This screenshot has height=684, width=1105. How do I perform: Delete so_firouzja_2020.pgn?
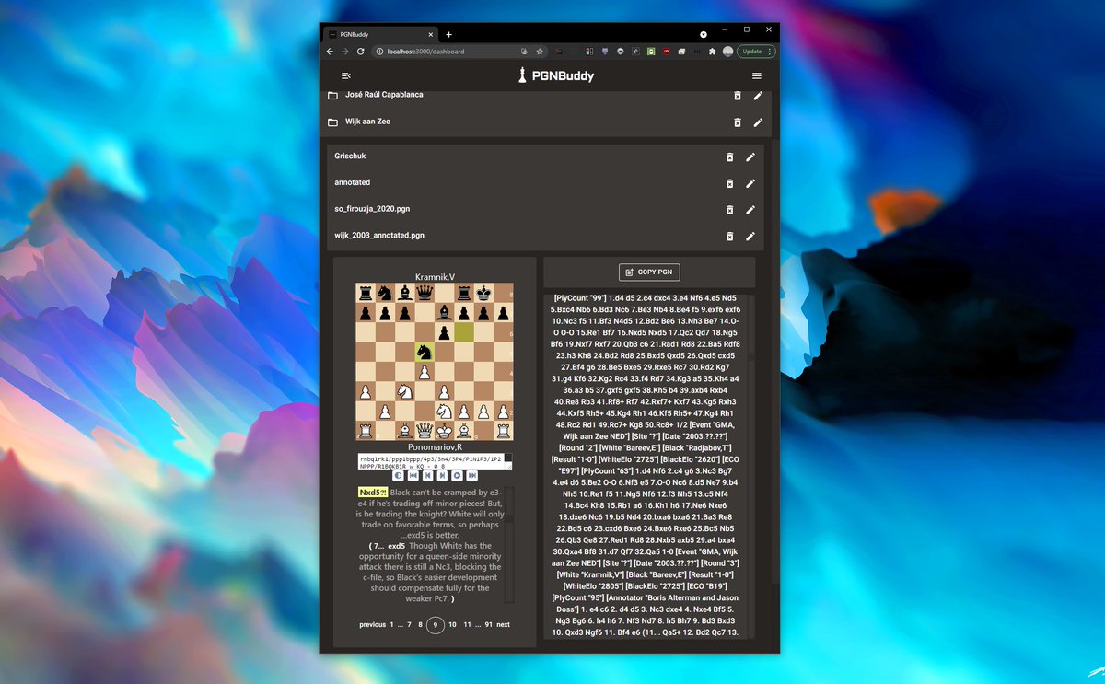[729, 210]
